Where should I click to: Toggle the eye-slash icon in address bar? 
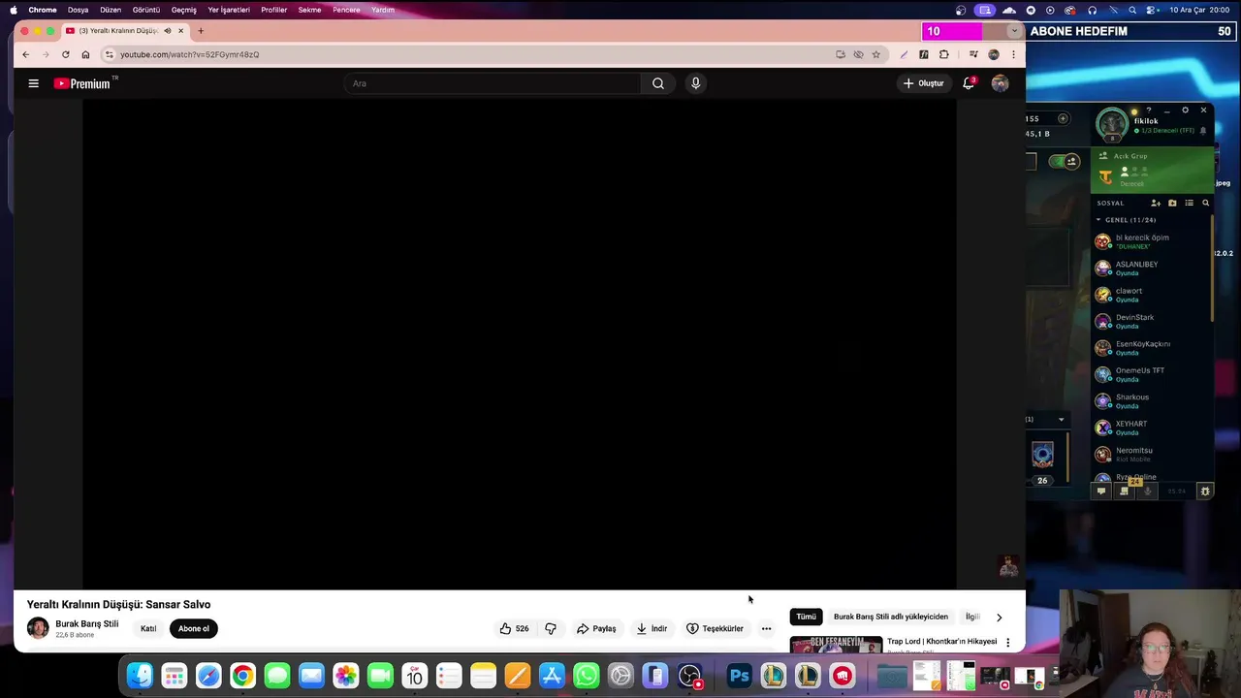858,54
